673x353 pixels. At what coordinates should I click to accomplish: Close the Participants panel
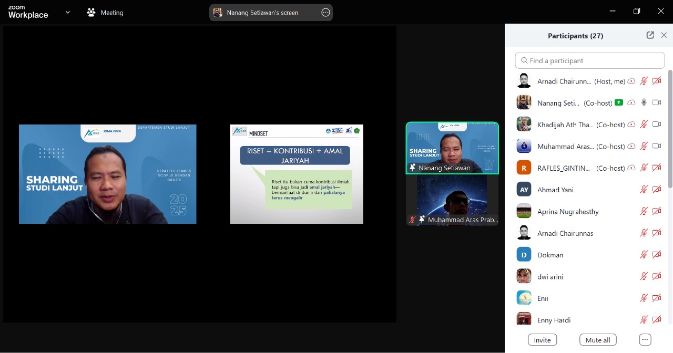pos(664,35)
